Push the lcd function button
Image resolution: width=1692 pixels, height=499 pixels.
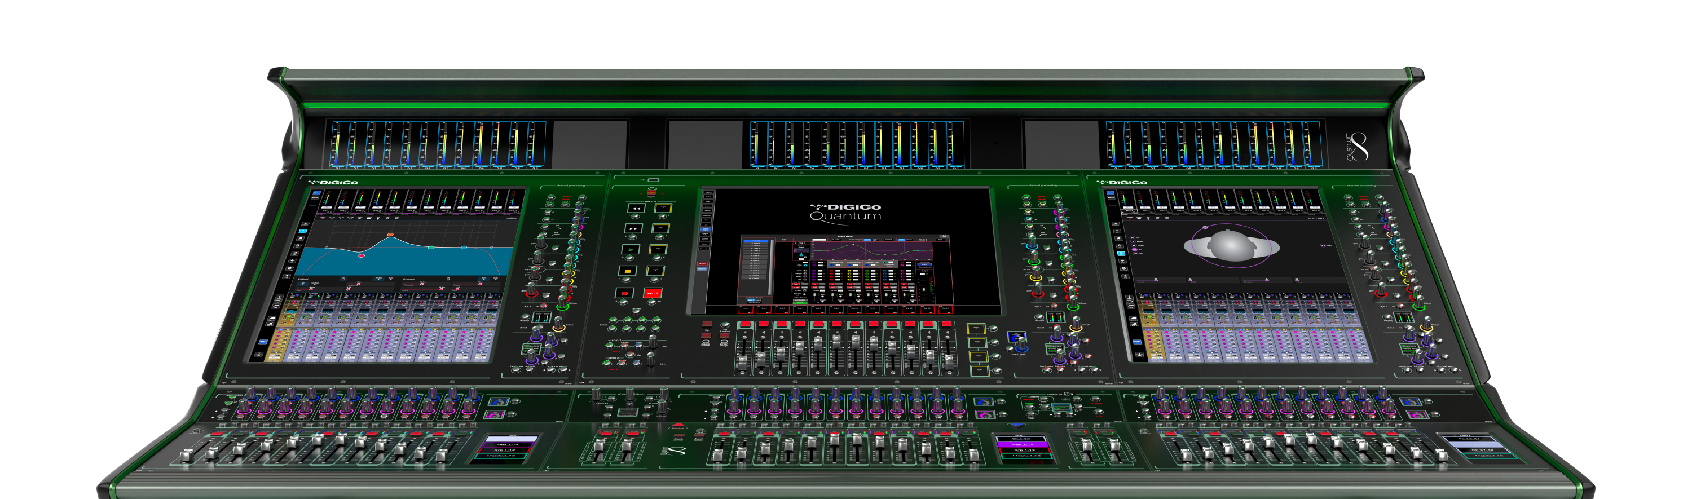[x=726, y=325]
